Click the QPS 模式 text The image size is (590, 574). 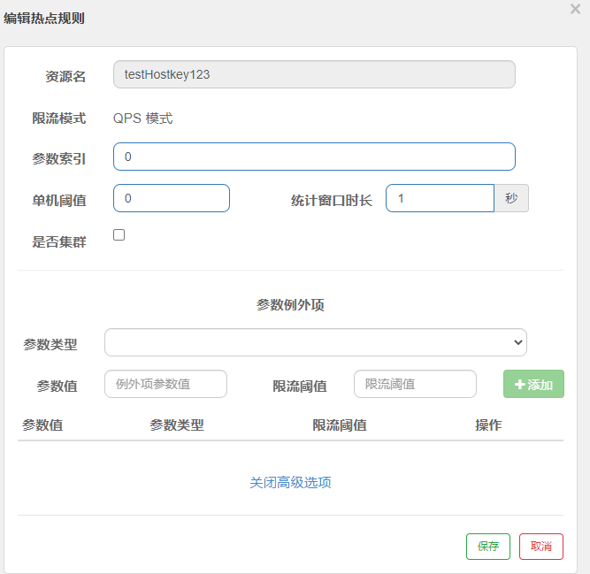coord(143,119)
